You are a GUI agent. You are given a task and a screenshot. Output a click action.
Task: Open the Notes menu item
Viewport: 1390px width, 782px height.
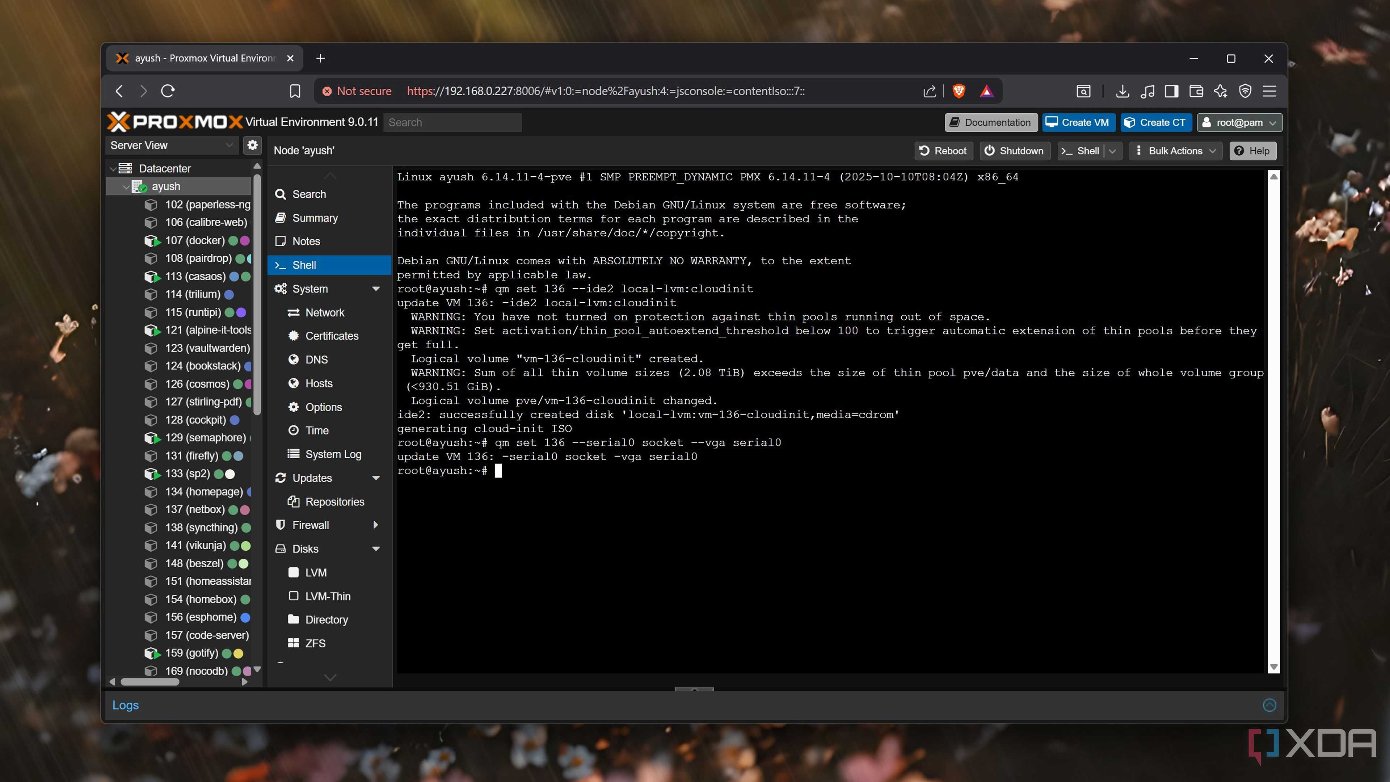coord(329,241)
